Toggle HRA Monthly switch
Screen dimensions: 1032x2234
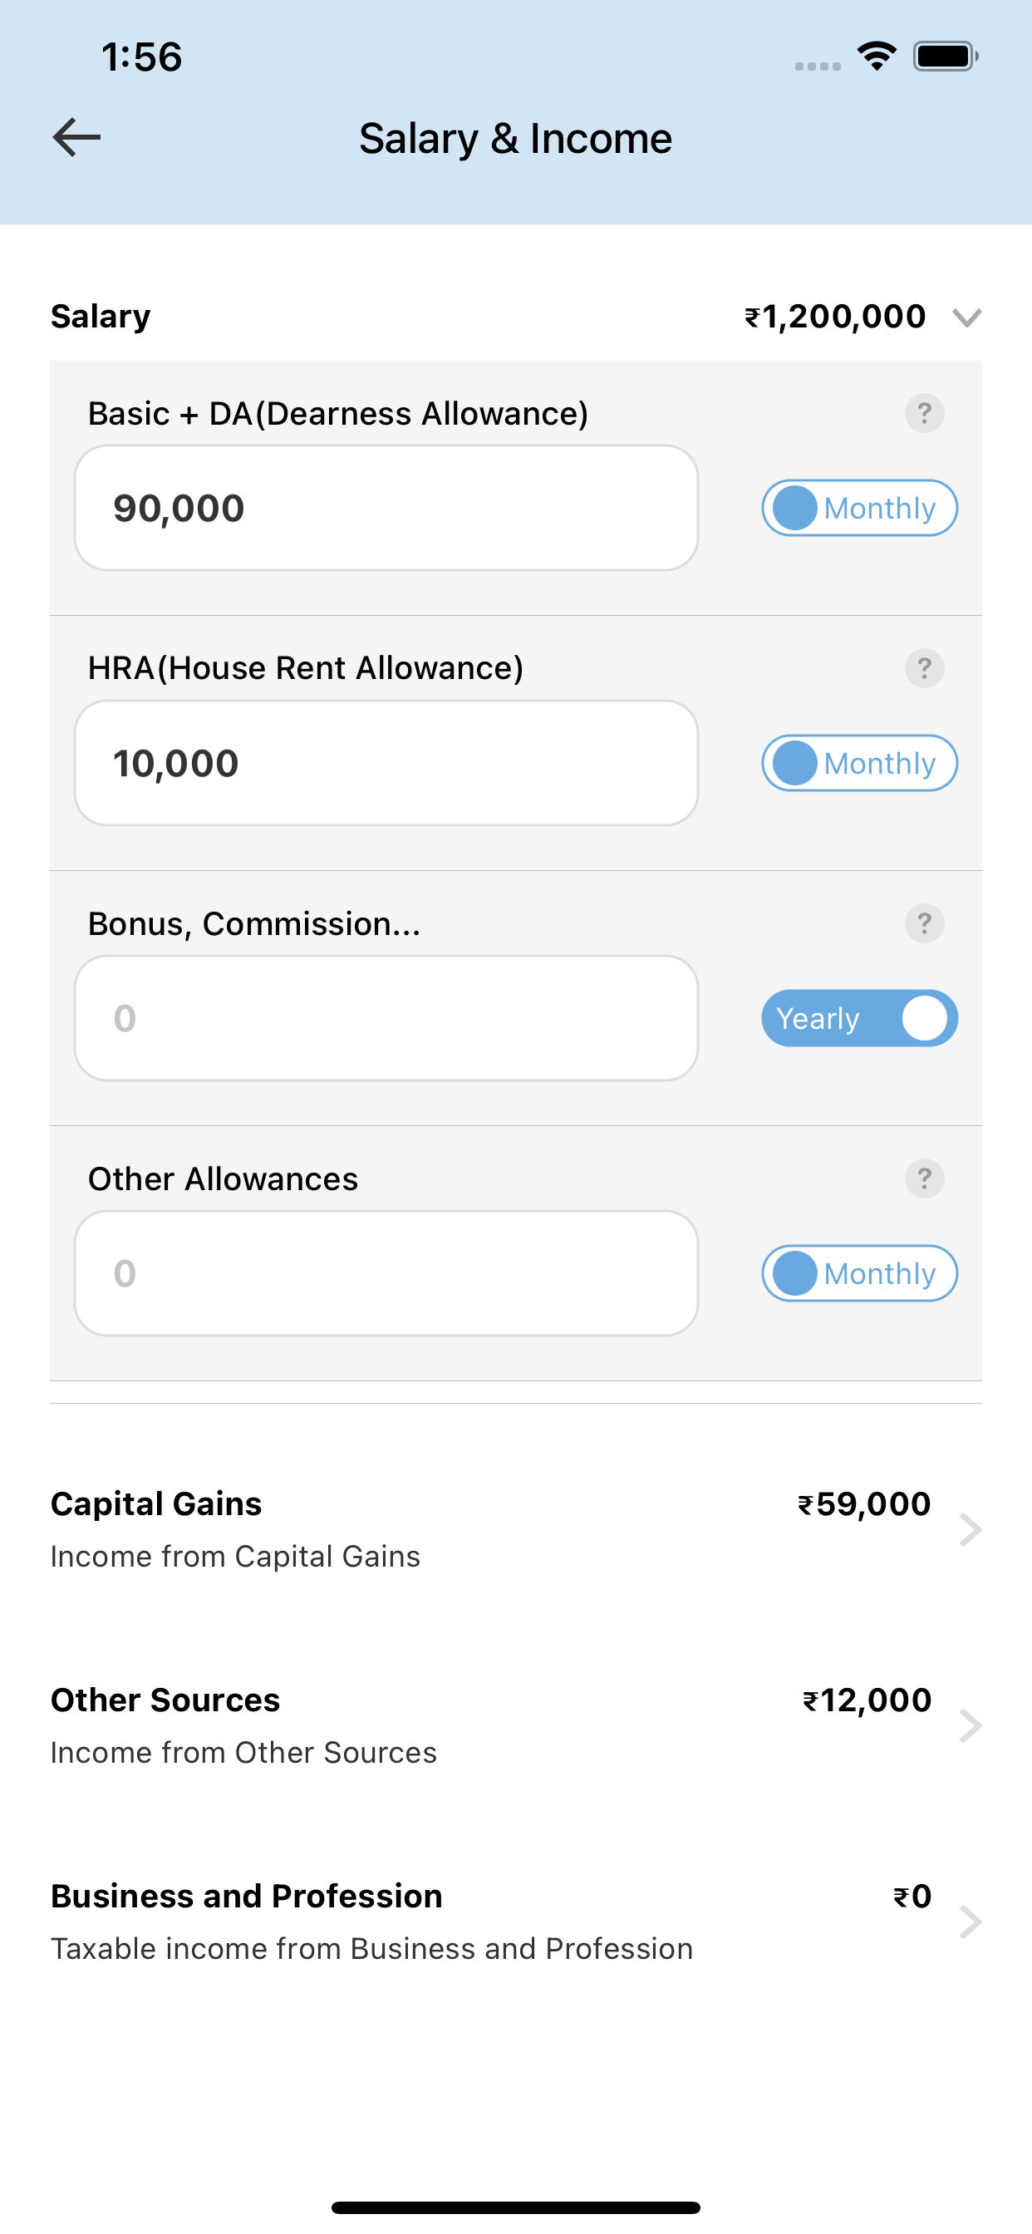(x=859, y=763)
